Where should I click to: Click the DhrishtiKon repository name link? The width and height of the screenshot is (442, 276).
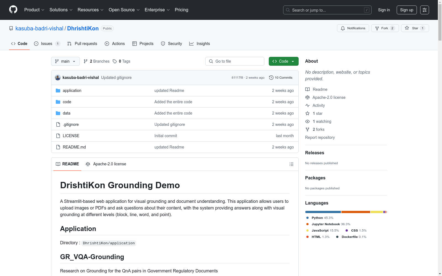point(83,28)
